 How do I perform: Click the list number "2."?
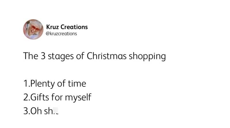(x=26, y=97)
